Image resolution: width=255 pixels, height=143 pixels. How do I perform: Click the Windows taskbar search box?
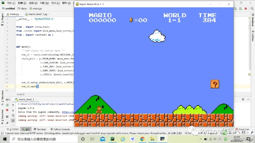[x=39, y=139]
